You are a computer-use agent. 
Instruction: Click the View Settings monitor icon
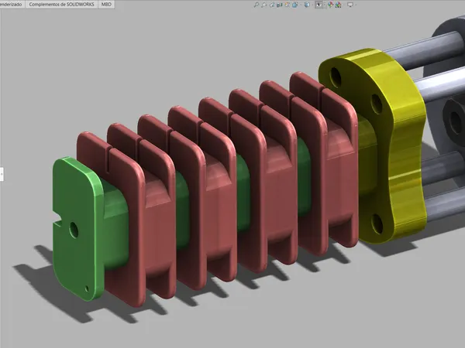pos(350,4)
